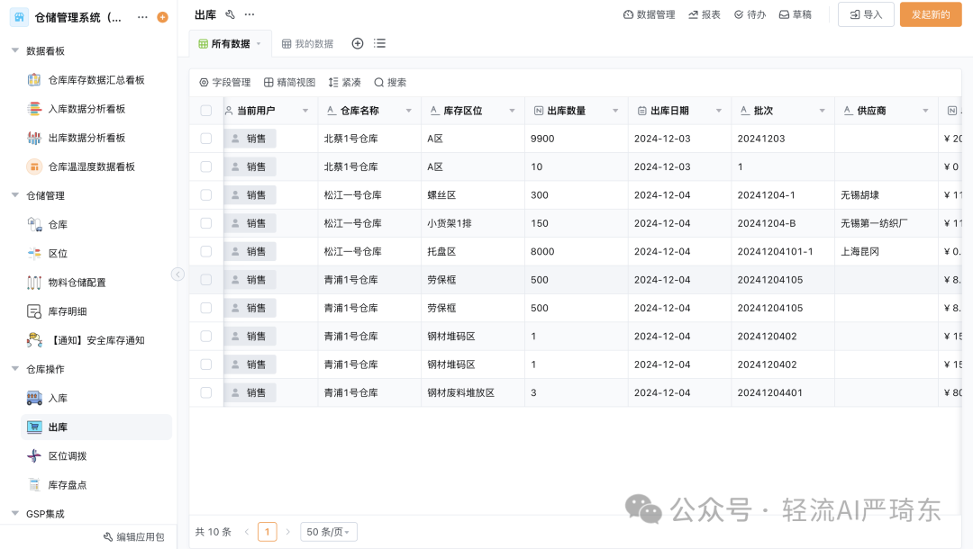The width and height of the screenshot is (973, 549).
Task: Open the 搜索 search tool
Action: 390,81
